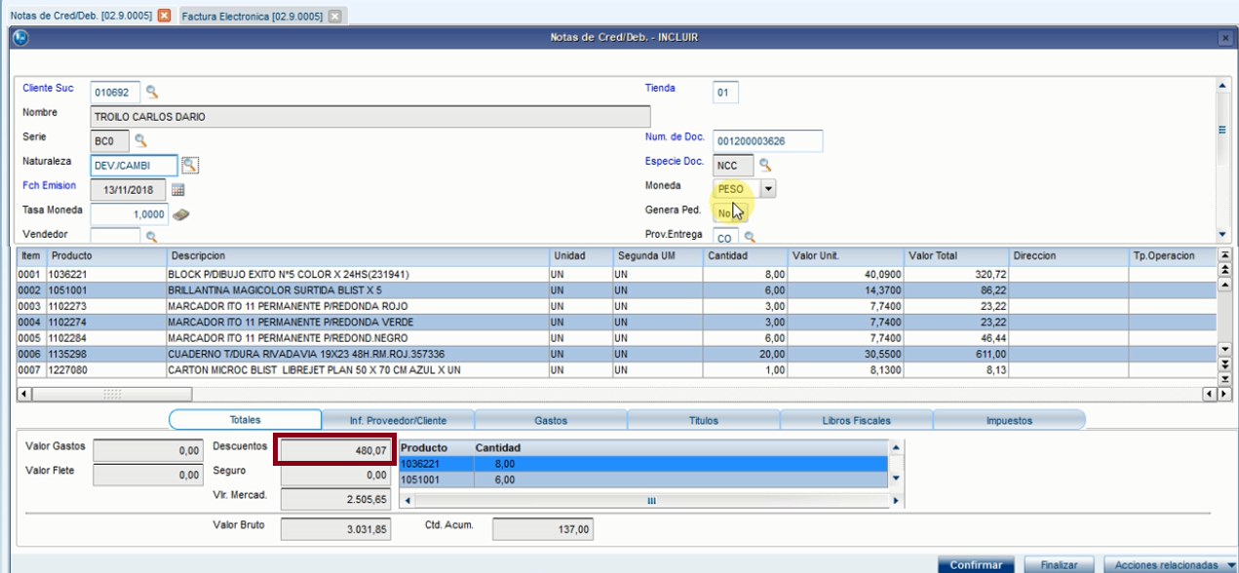1239x573 pixels.
Task: Select row 0005 MARCADOR ITO 11 P/REDOND.NEGRO
Action: tap(617, 337)
